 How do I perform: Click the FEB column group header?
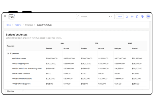(96, 43)
